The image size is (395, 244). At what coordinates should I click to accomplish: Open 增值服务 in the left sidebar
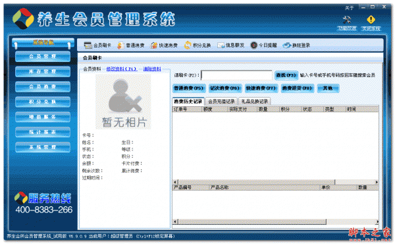43,117
